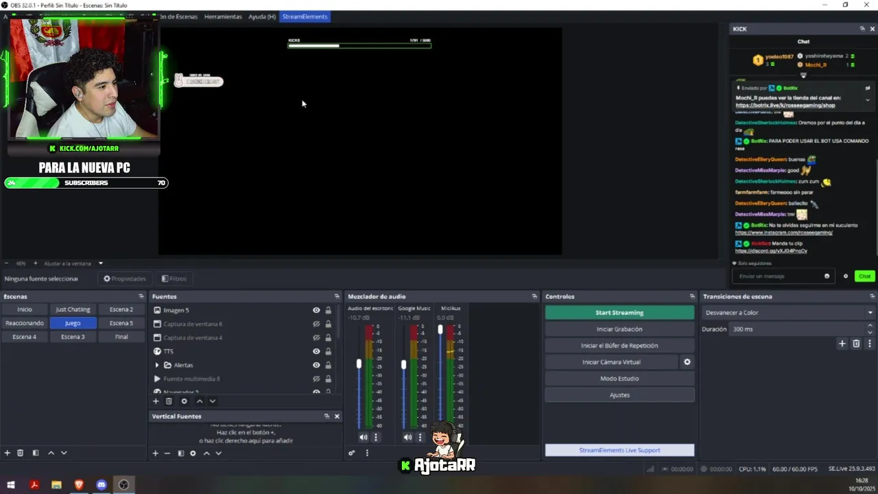Image resolution: width=878 pixels, height=494 pixels.
Task: Delete the selected scene with the Escenas trash icon
Action: [x=21, y=453]
